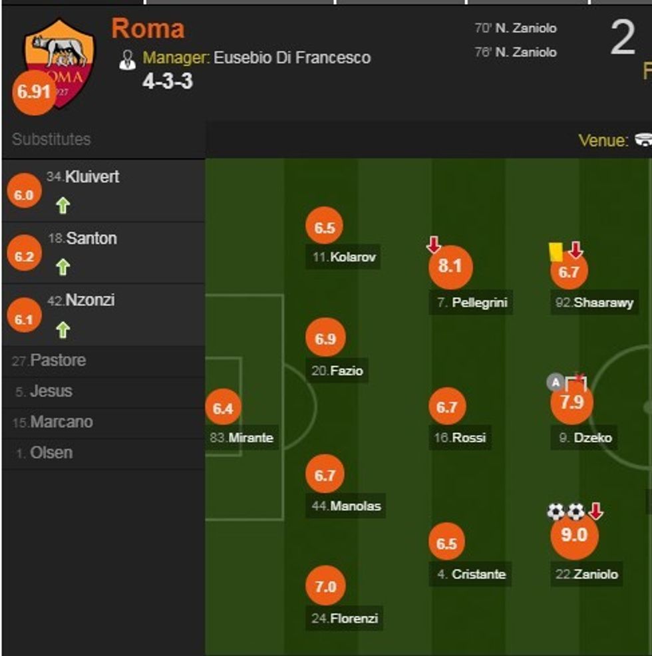The image size is (652, 656).
Task: Click the assist badge beside Dzeko
Action: pyautogui.click(x=555, y=382)
